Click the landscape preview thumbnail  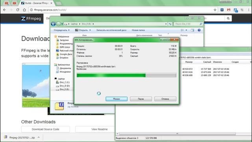pos(36,85)
